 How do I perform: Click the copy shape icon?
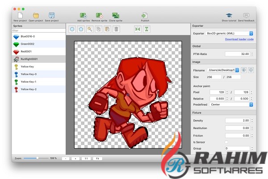coord(99,29)
